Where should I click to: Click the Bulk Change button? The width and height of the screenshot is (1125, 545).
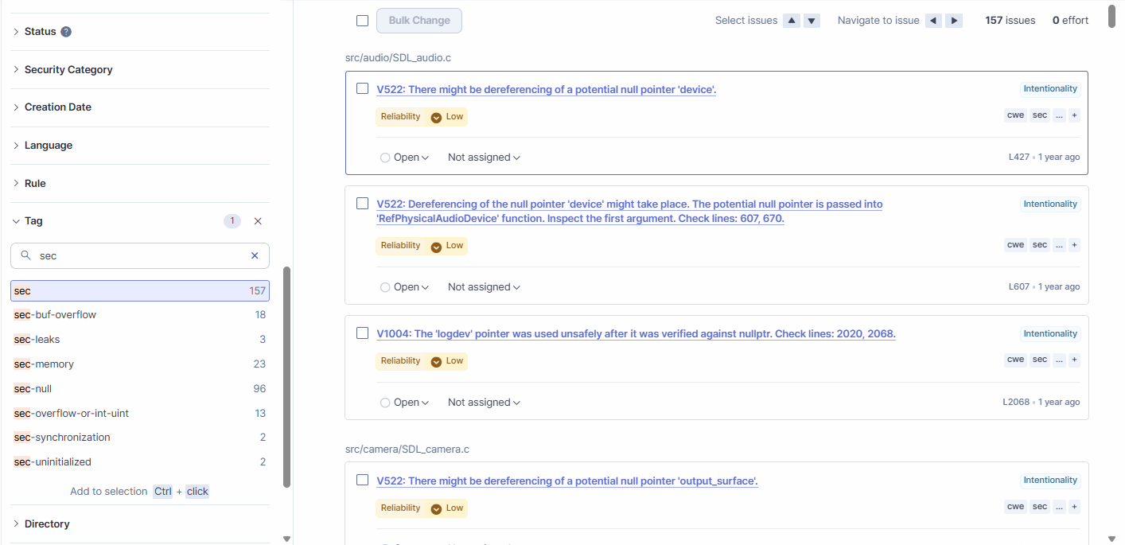pos(419,21)
